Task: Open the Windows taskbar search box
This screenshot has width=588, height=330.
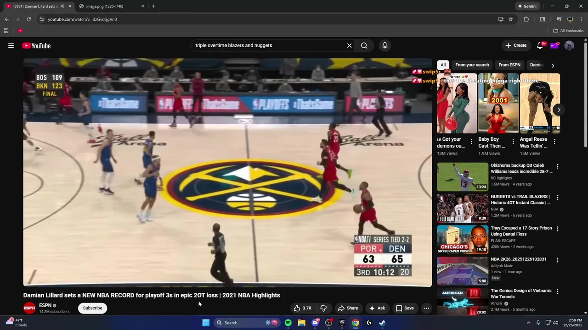Action: click(247, 323)
